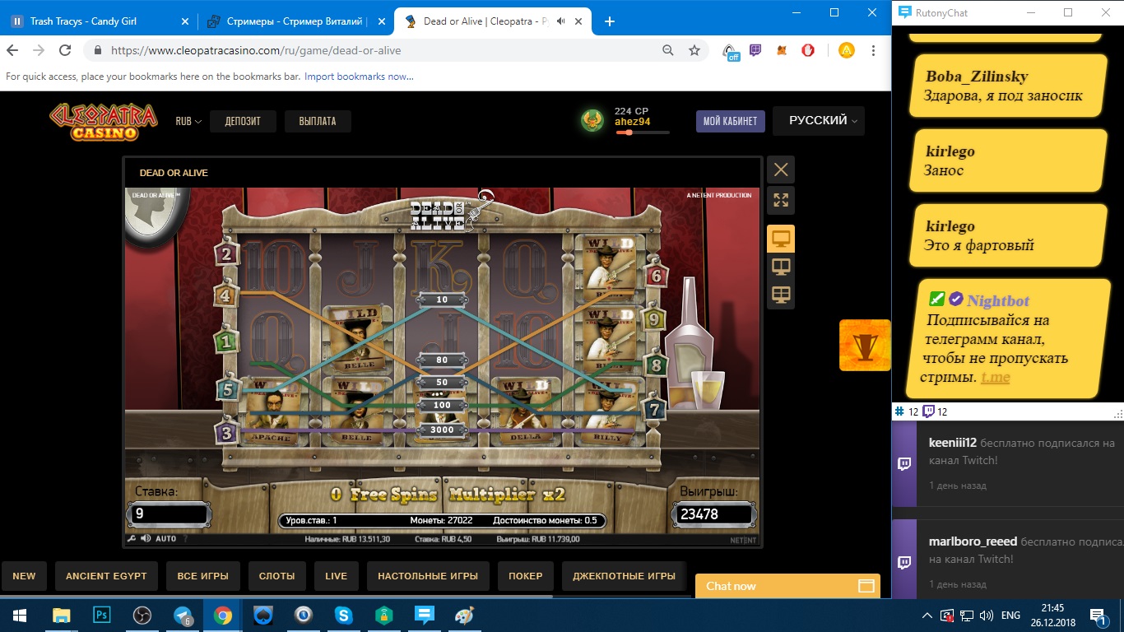Click the ДЕПОЗИТ button
Image resolution: width=1124 pixels, height=632 pixels.
click(x=242, y=121)
